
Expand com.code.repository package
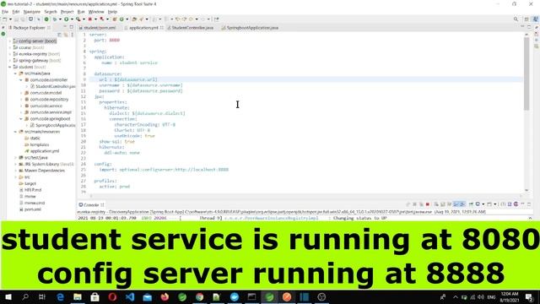pos(21,100)
